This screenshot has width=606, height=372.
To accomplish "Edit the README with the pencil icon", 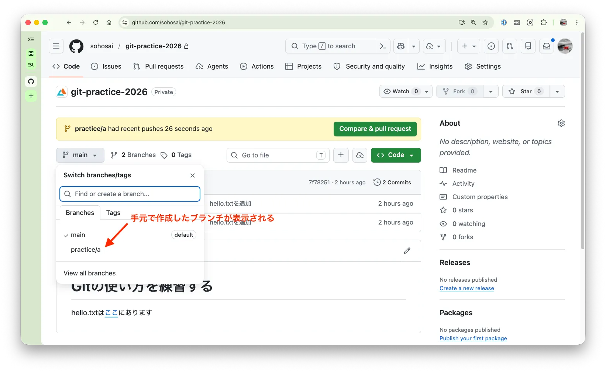I will coord(407,251).
